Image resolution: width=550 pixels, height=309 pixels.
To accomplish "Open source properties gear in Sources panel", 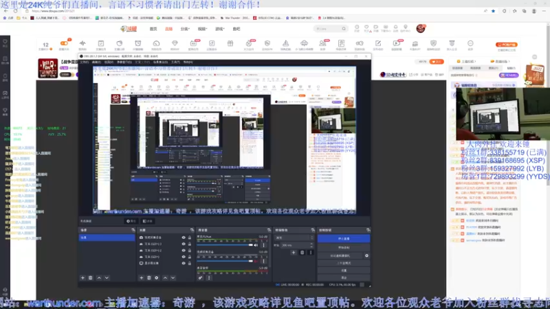I will pyautogui.click(x=157, y=278).
